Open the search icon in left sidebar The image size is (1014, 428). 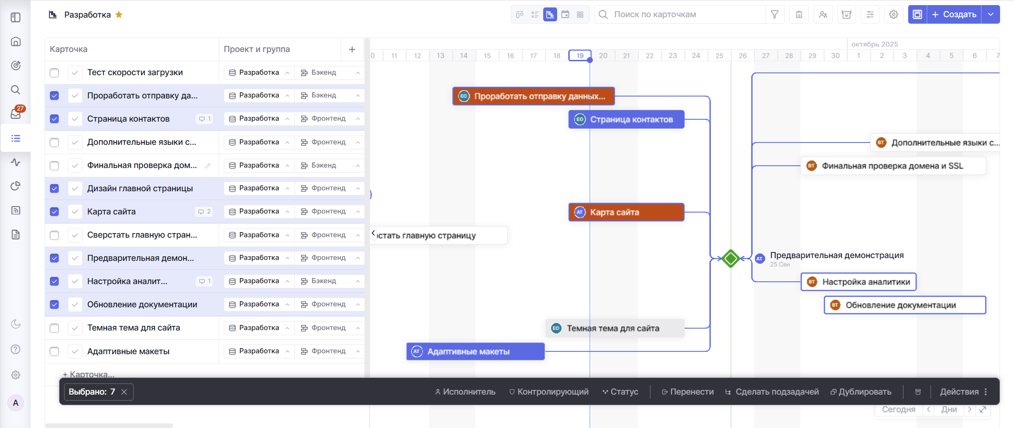coord(16,90)
